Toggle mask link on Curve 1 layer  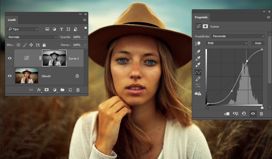(x=40, y=58)
